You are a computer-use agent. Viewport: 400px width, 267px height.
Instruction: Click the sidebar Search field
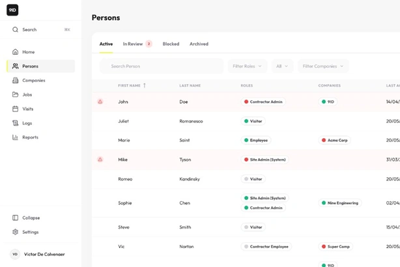(41, 29)
